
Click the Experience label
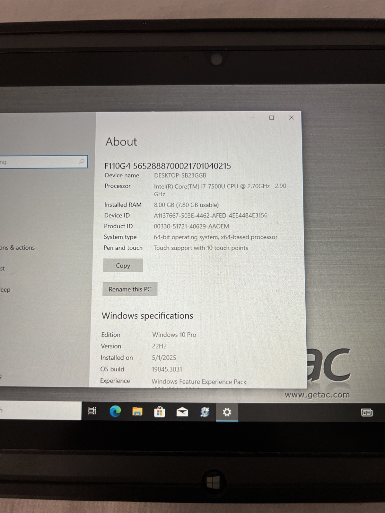coord(115,381)
